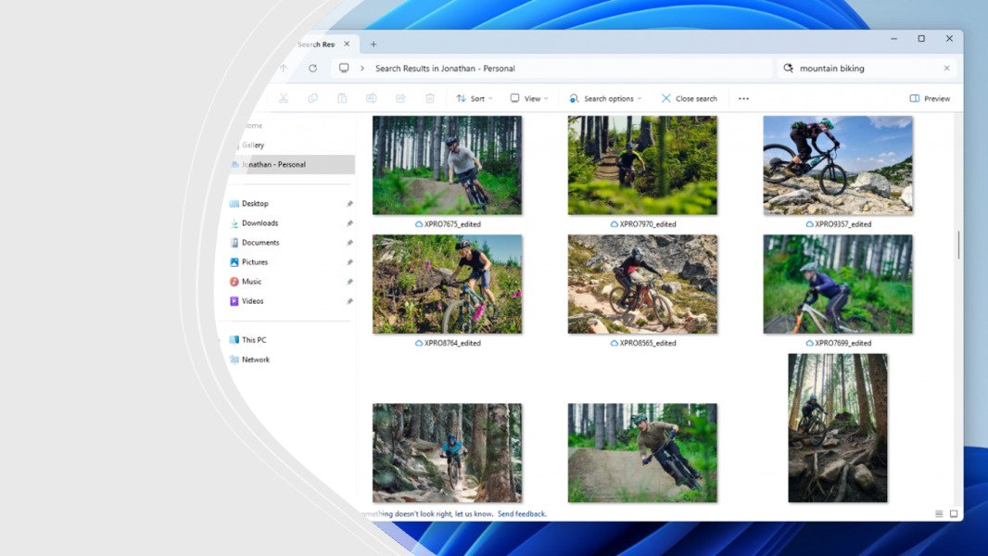Click the Refresh icon in the address bar
Image resolution: width=988 pixels, height=556 pixels.
pos(312,68)
